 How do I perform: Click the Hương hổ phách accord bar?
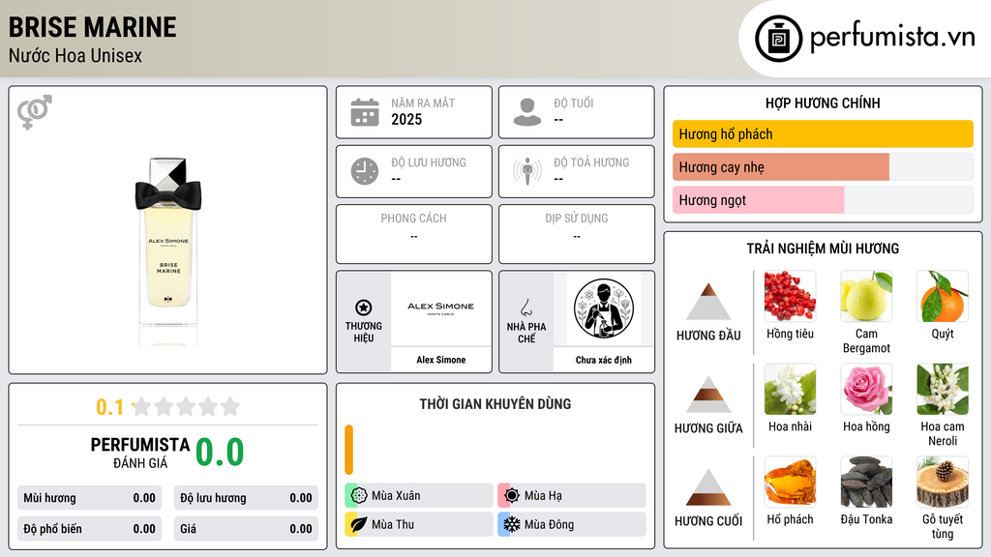click(823, 133)
